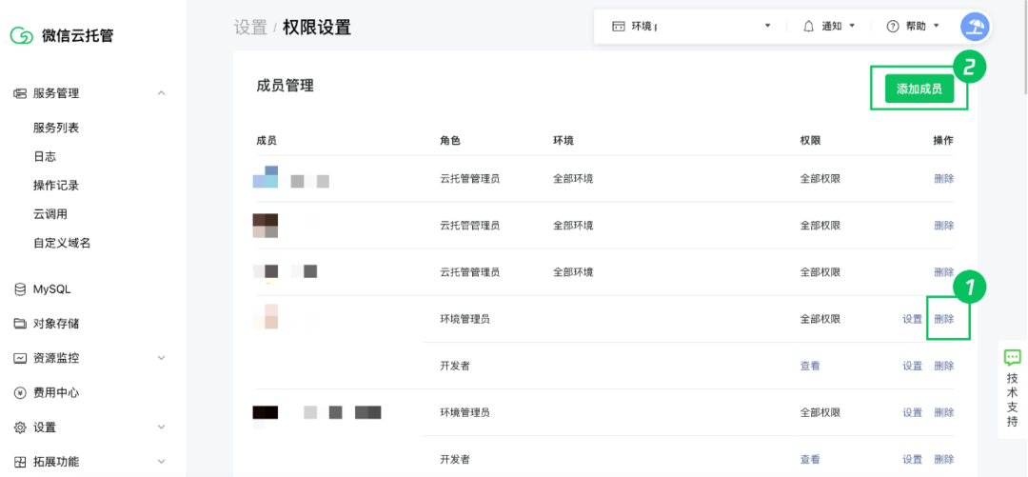Open 费用中心 in the sidebar
Viewport: 1028px width, 477px height.
[56, 393]
